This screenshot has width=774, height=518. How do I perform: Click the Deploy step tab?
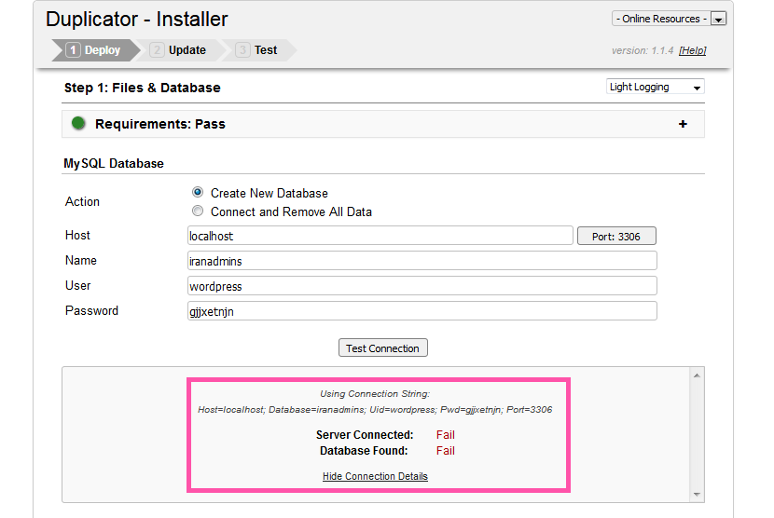click(95, 50)
